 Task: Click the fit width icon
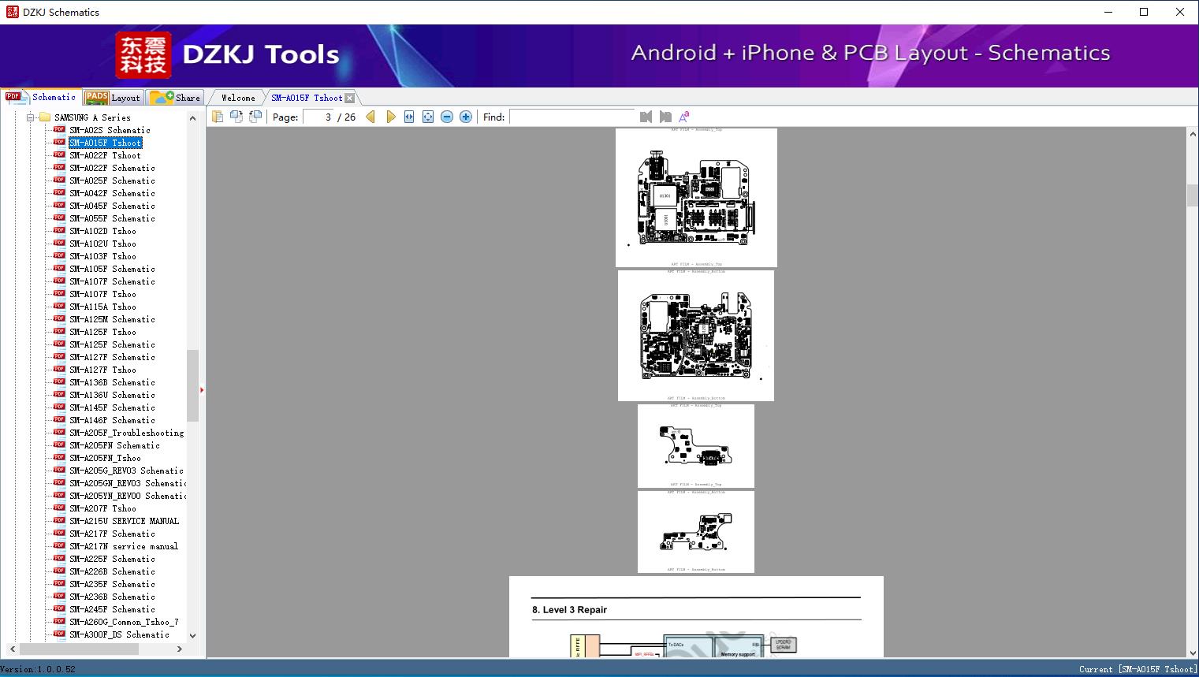pyautogui.click(x=409, y=117)
